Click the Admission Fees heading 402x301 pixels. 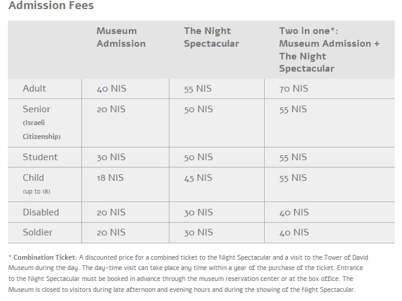pos(51,5)
